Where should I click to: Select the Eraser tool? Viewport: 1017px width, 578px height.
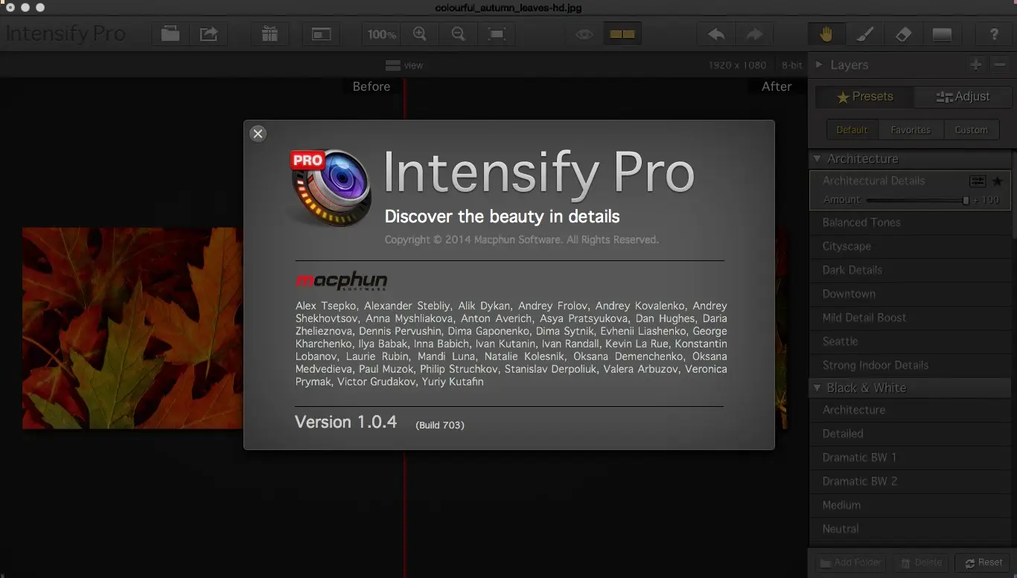[903, 34]
